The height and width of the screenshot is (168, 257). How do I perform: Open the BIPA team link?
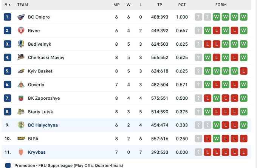pyautogui.click(x=33, y=139)
